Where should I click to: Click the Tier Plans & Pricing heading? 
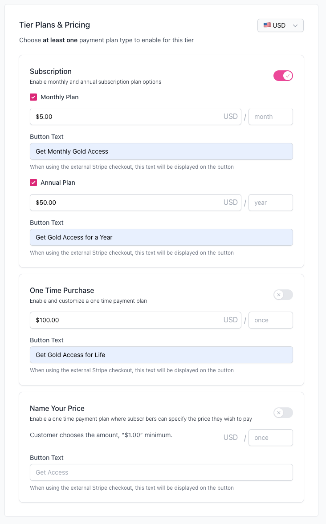[54, 25]
